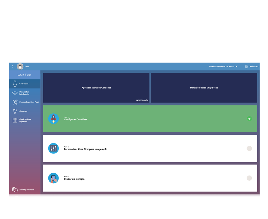Open the Cambiar idioma de Pathways dropdown
268x219 pixels.
223,66
